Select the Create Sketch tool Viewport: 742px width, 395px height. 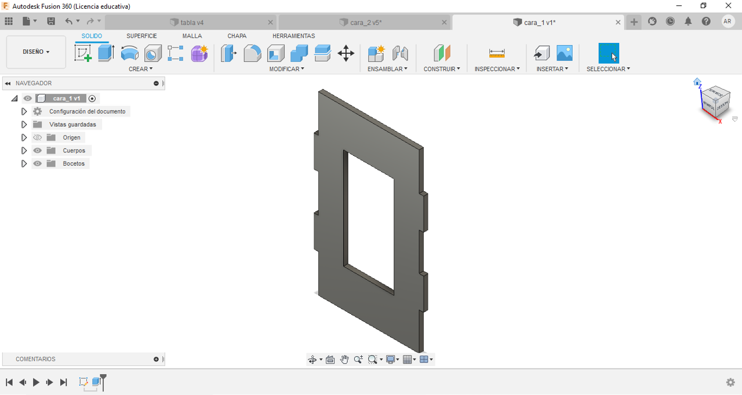[83, 53]
